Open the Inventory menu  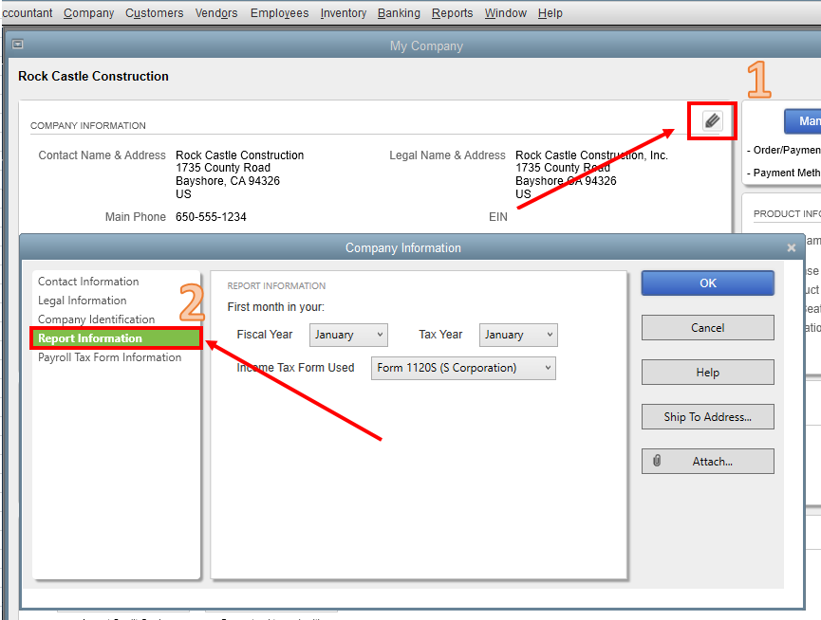pos(344,13)
